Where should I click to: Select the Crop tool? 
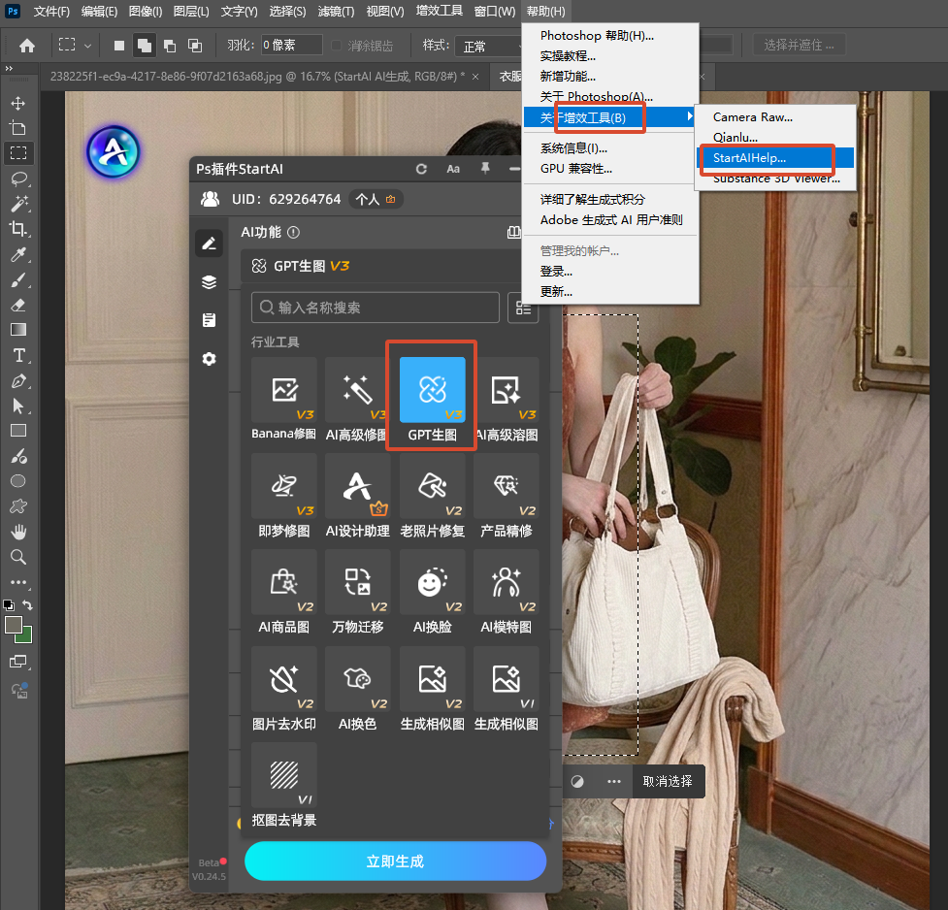point(18,229)
